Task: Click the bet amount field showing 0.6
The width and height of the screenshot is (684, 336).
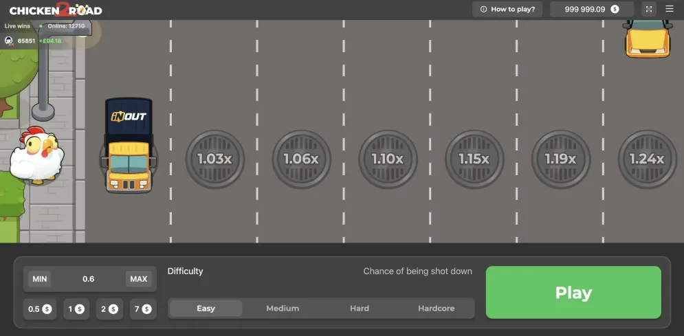Action: [89, 279]
